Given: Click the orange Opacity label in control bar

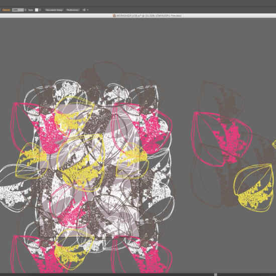Looking at the screenshot, I should [x=6, y=10].
